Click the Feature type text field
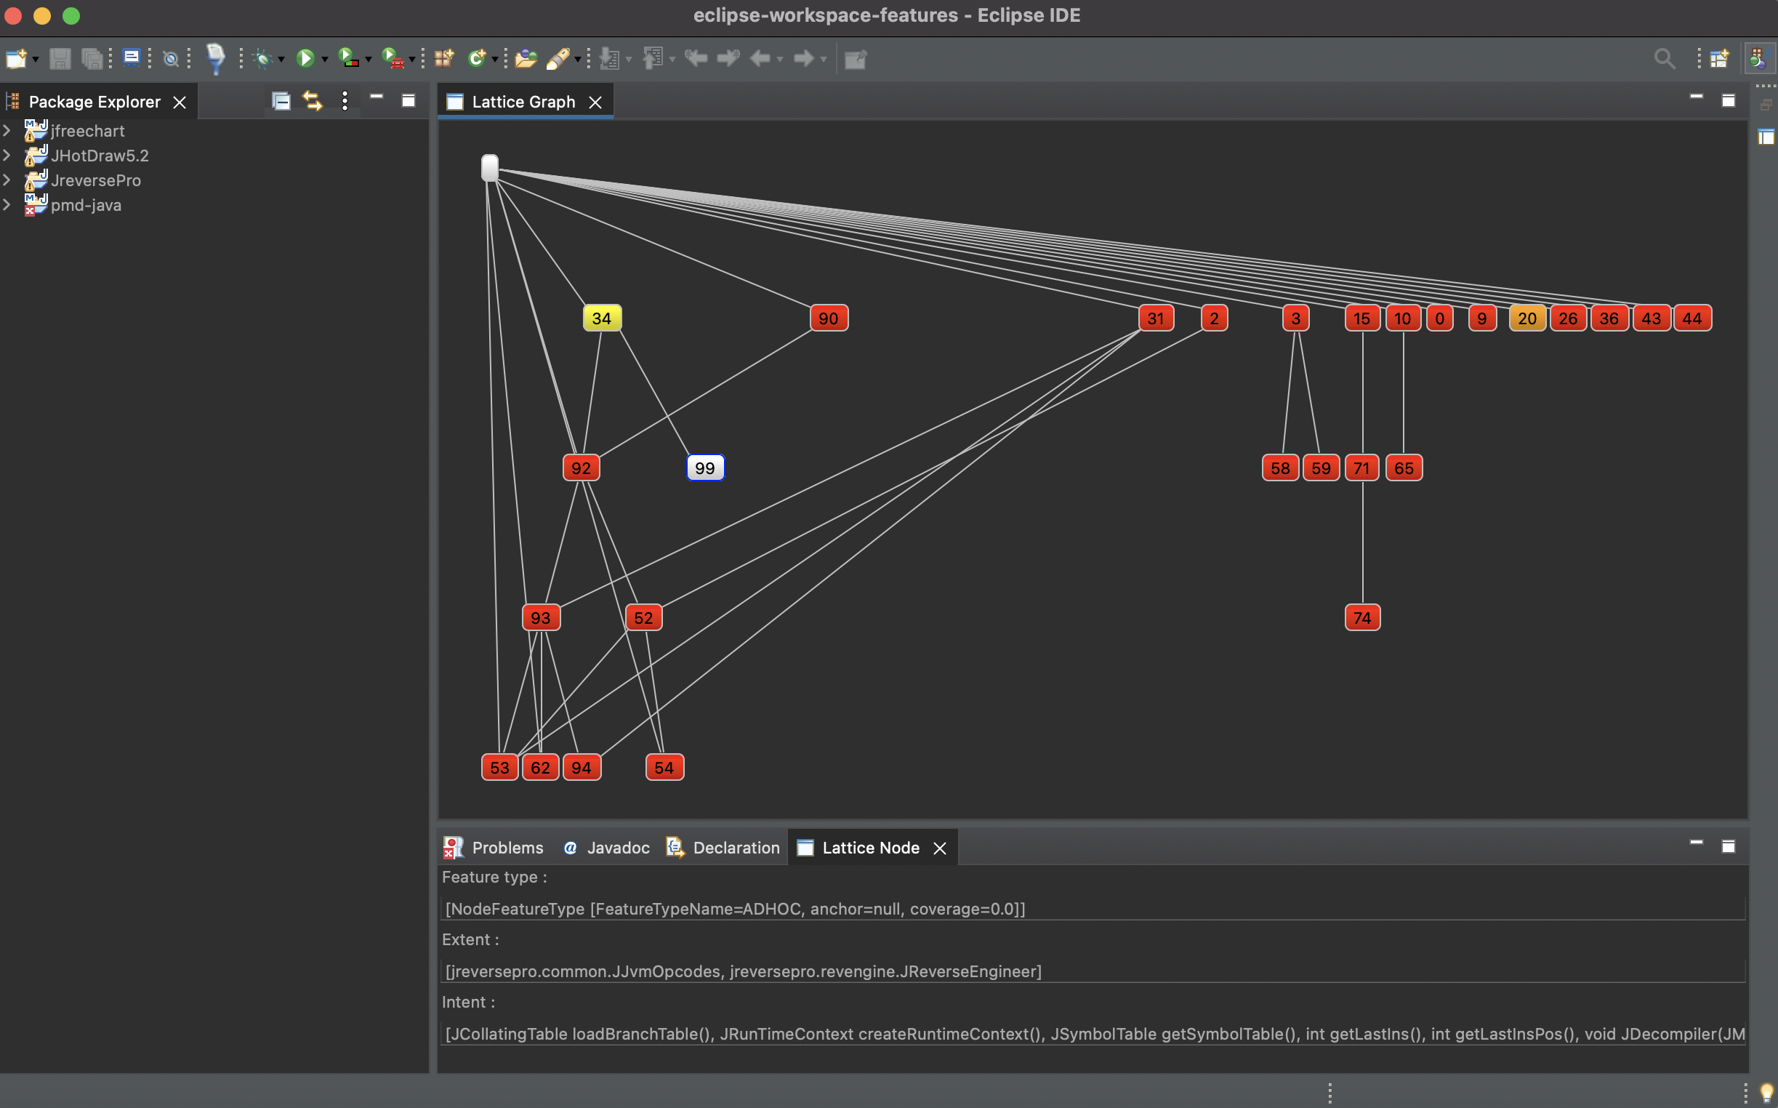 click(1093, 908)
